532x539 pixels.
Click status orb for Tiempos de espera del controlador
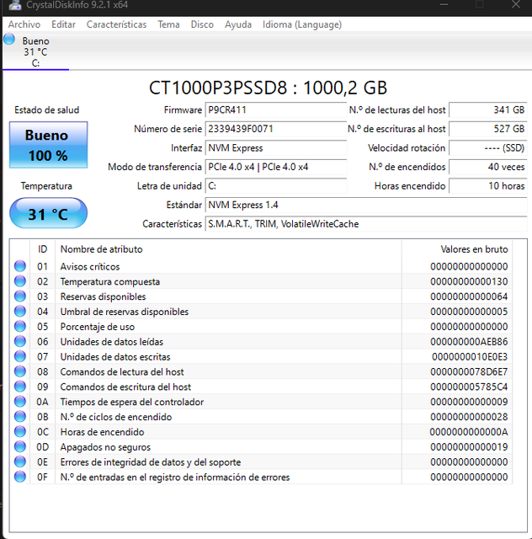(x=20, y=402)
